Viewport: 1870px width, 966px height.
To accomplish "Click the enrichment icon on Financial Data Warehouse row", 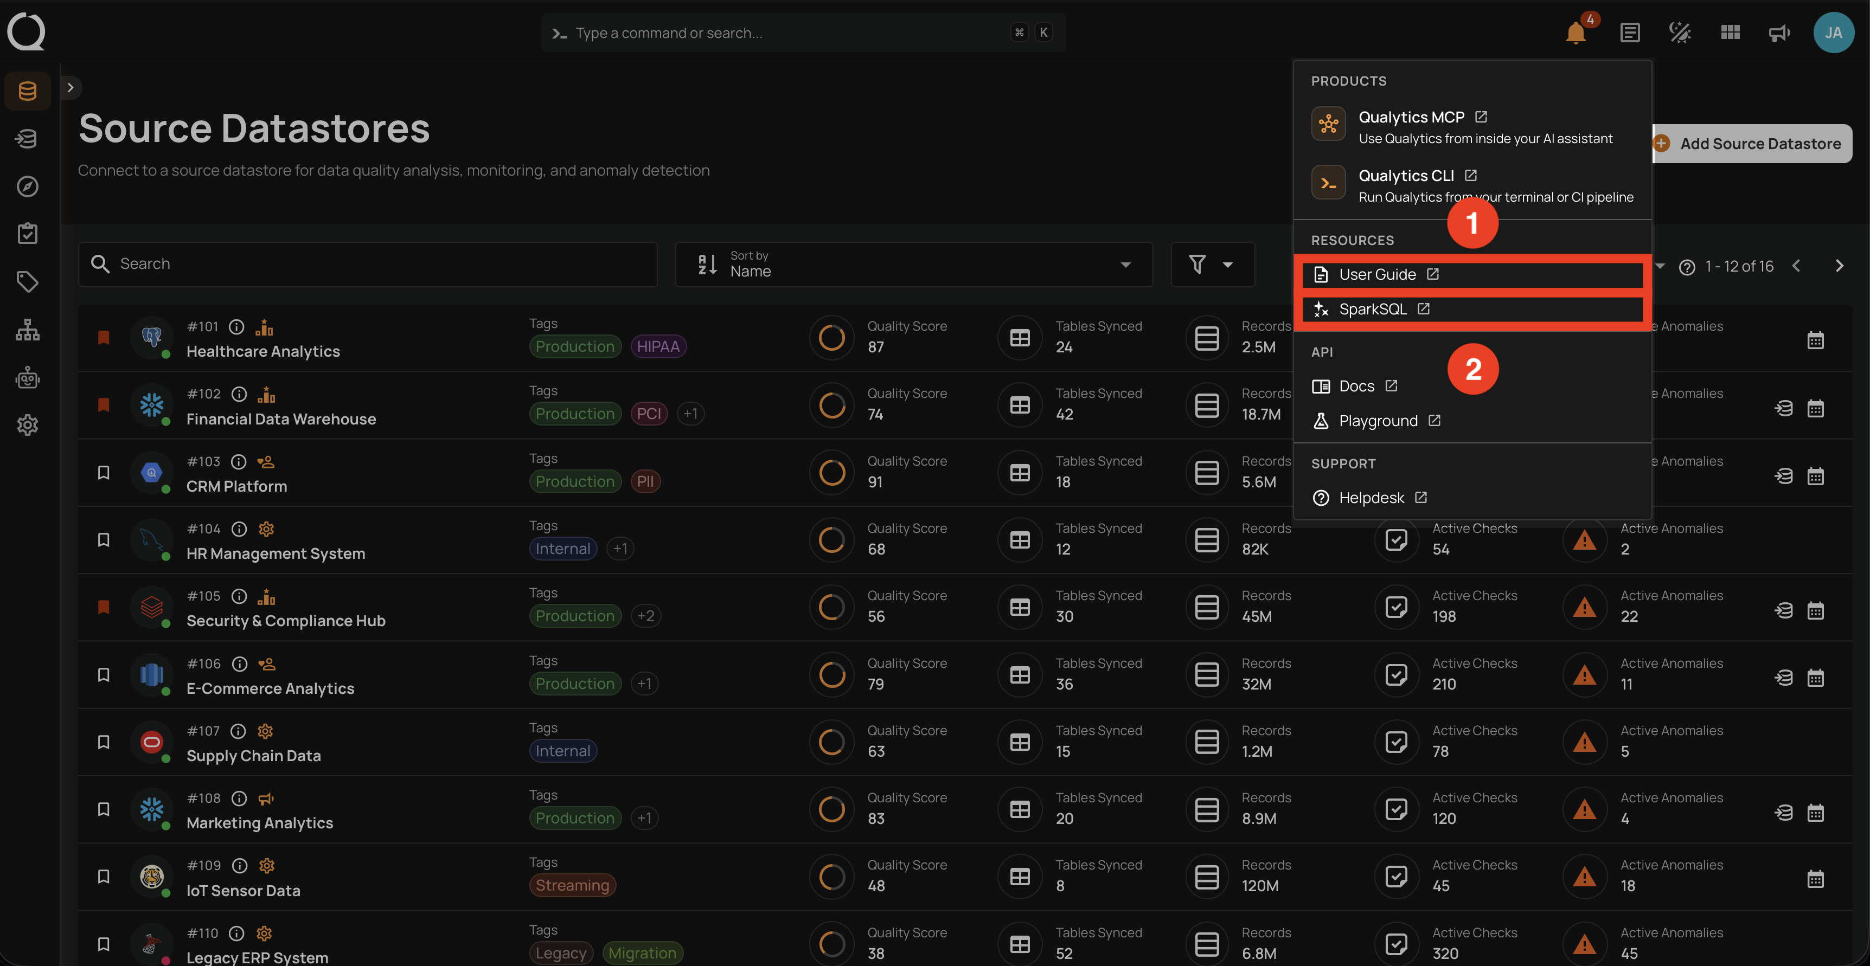I will pyautogui.click(x=1784, y=409).
